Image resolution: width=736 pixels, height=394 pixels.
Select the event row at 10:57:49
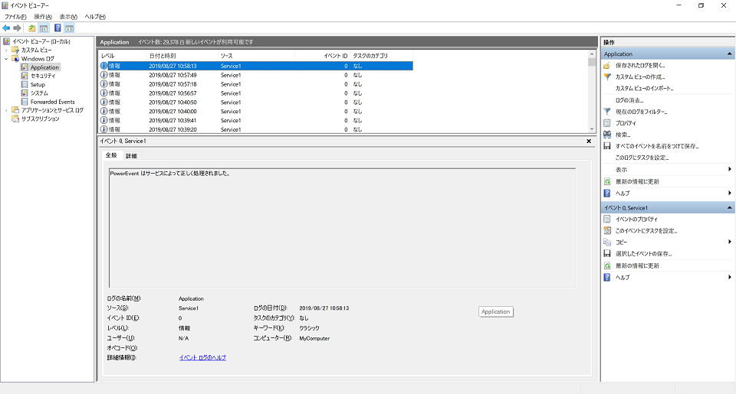pyautogui.click(x=256, y=75)
